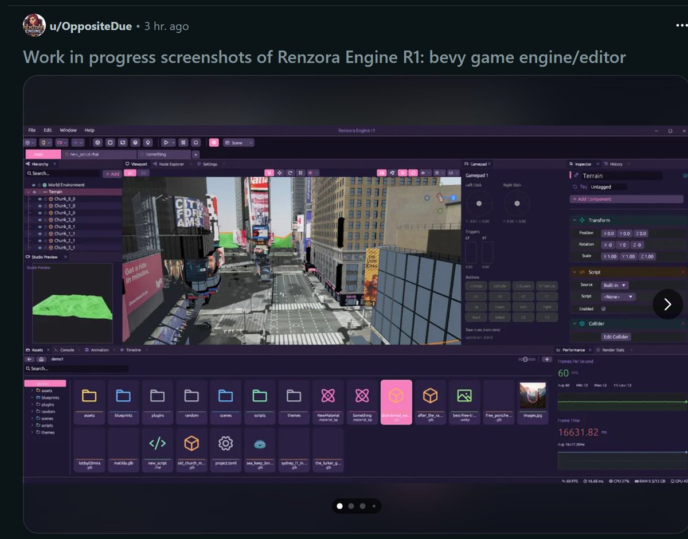Image resolution: width=688 pixels, height=539 pixels.
Task: Select the viewport pointer tool
Action: point(268,173)
